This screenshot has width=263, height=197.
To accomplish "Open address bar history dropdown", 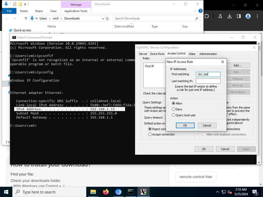I will 103,18.
